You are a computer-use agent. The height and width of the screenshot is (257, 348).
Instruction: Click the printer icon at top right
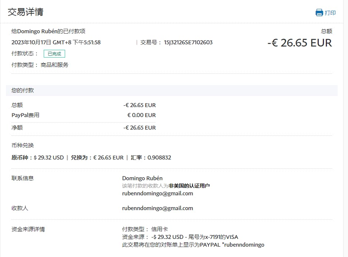point(319,13)
